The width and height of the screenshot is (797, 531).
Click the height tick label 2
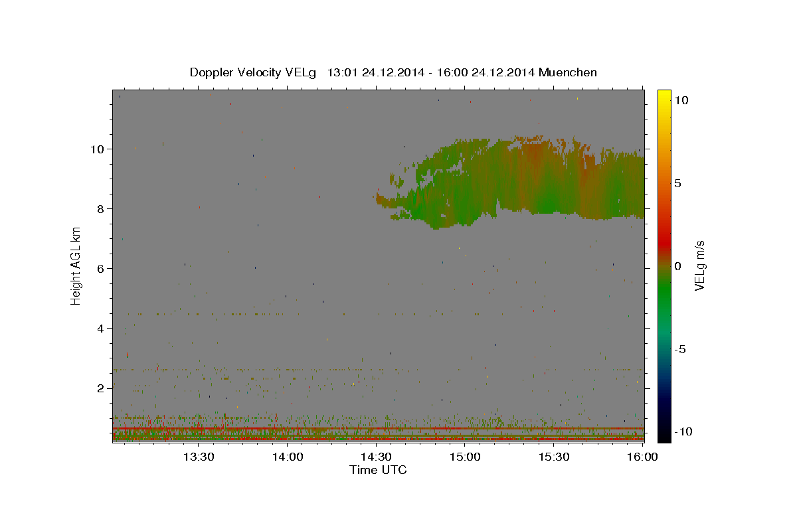[101, 388]
